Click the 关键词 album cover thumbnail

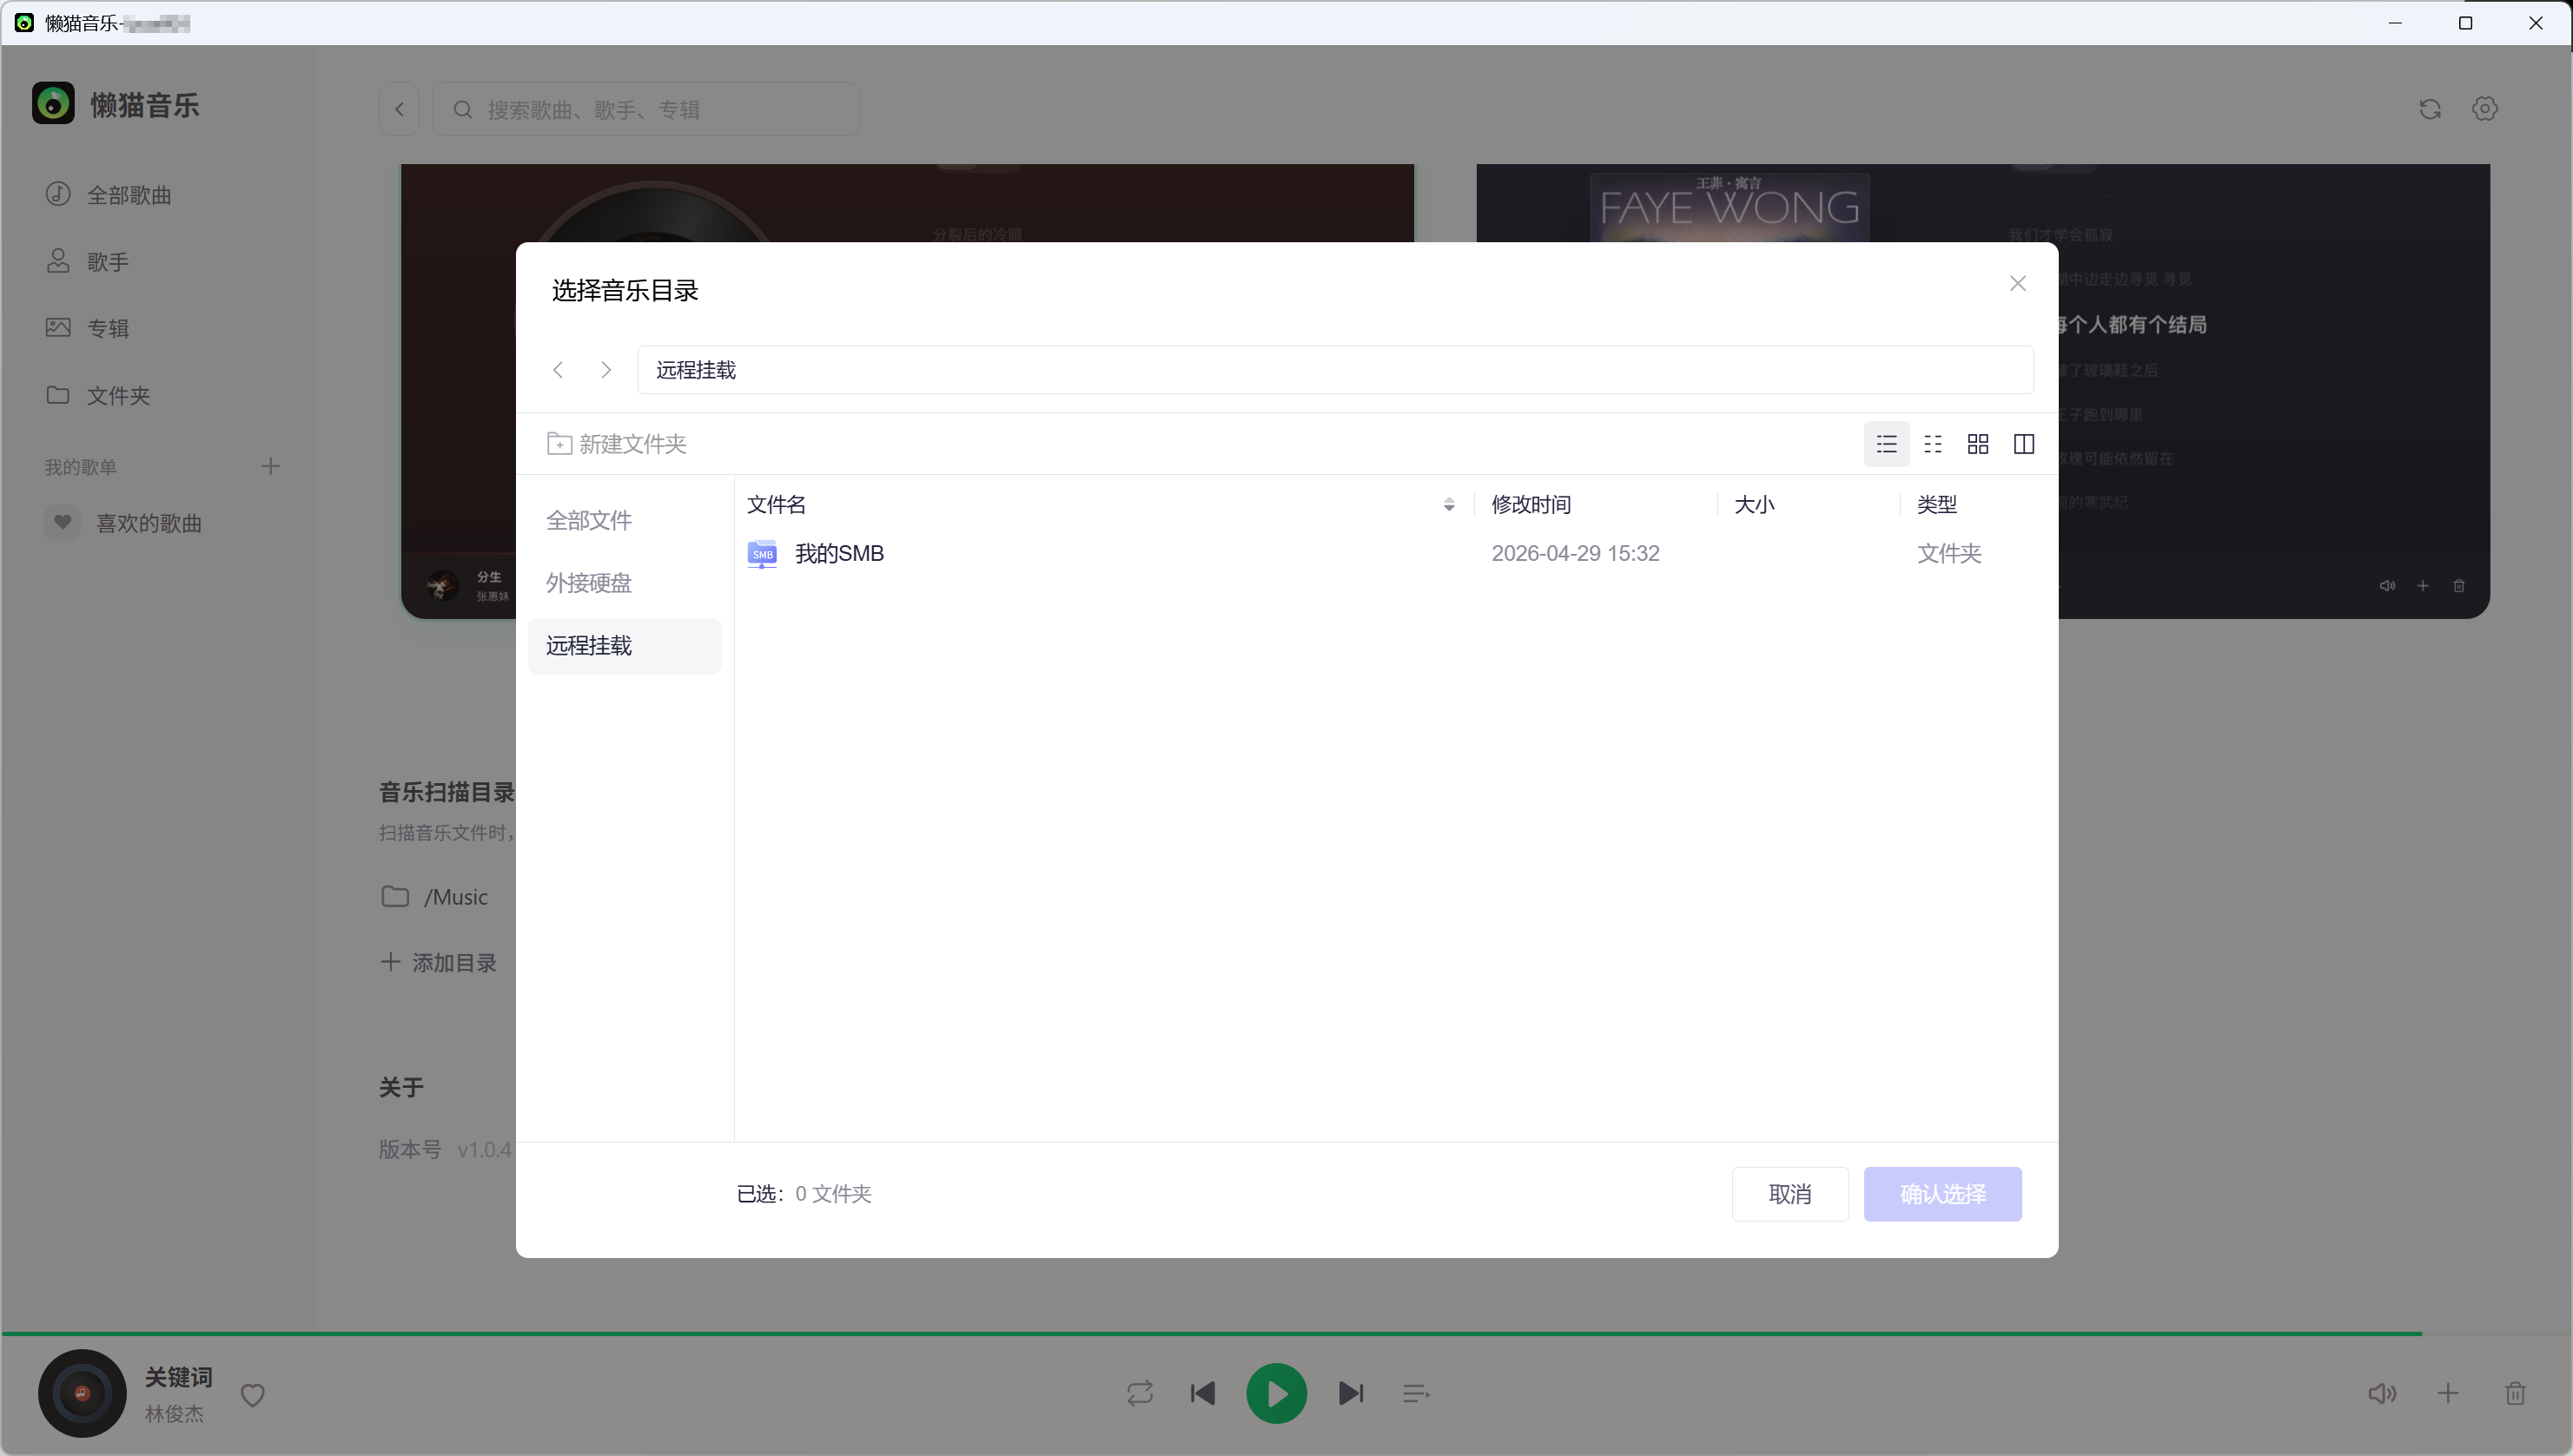(x=82, y=1393)
